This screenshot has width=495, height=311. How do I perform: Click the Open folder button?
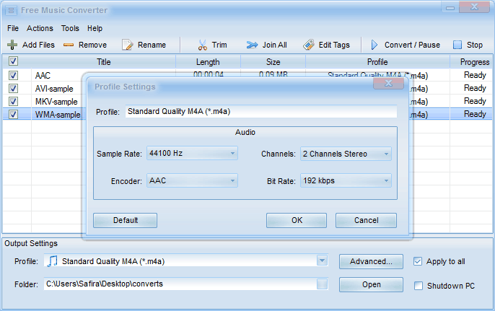[x=371, y=284]
